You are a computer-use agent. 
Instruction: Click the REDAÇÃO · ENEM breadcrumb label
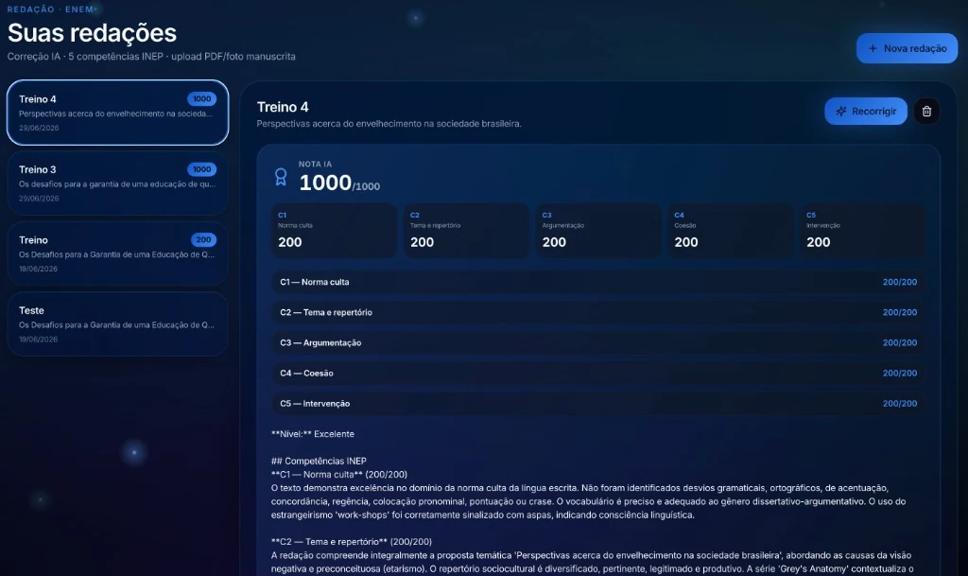coord(51,9)
